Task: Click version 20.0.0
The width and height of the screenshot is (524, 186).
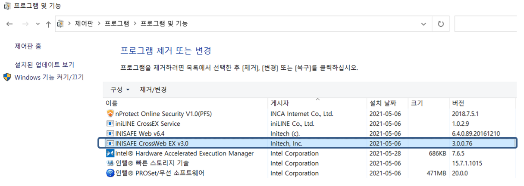Action: (x=461, y=173)
